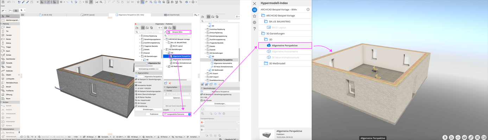
Task: Select the Kamera tool
Action: (10, 125)
